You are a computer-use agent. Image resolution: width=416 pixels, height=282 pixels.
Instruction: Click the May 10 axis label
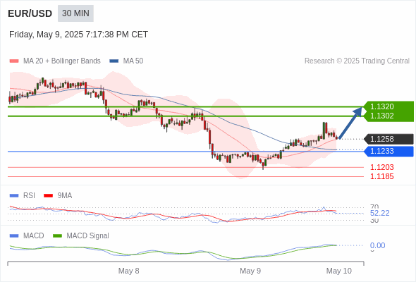click(x=339, y=271)
